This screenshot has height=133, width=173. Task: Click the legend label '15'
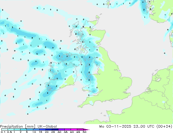coord(40,132)
